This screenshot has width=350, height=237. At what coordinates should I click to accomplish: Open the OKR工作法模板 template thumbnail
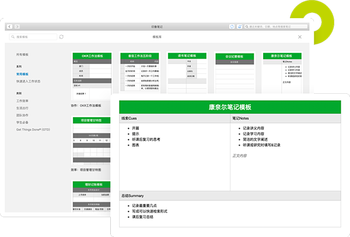(x=92, y=76)
